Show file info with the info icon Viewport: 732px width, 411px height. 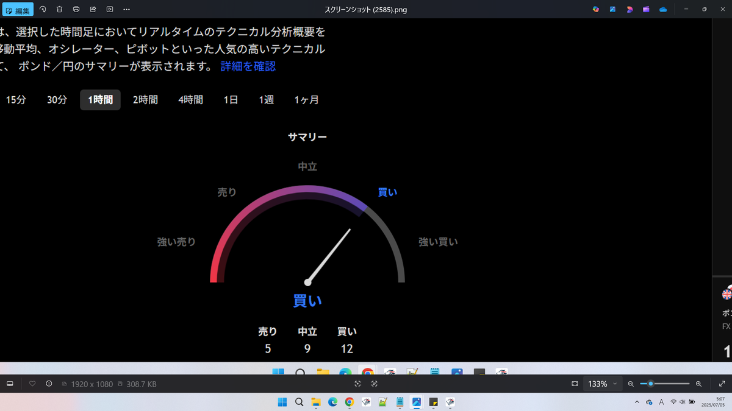coord(49,384)
